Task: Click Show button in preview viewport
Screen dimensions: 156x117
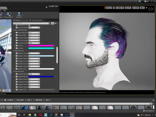Action: (4, 21)
